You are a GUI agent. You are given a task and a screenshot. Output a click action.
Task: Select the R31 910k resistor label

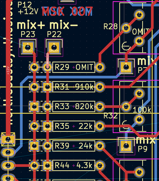tap(74, 87)
